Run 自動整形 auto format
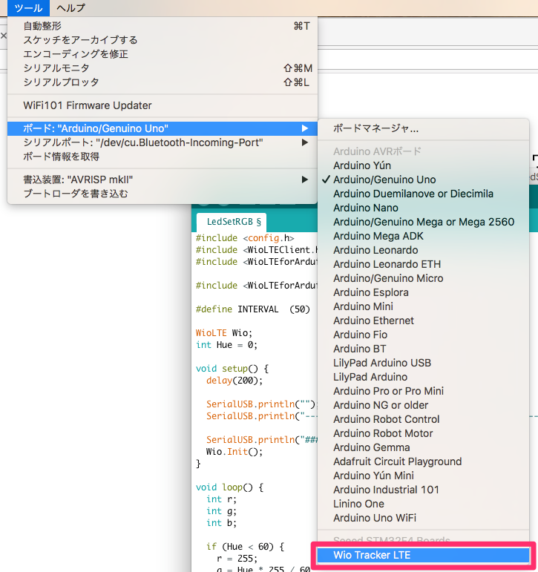 click(42, 26)
